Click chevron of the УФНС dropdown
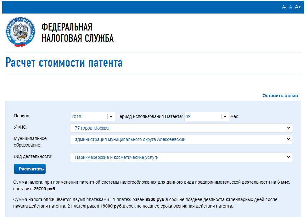 (x=288, y=128)
